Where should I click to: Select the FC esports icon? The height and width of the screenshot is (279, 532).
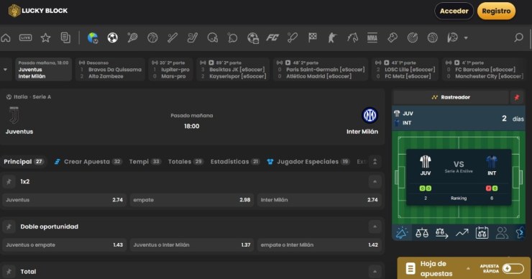pos(272,37)
